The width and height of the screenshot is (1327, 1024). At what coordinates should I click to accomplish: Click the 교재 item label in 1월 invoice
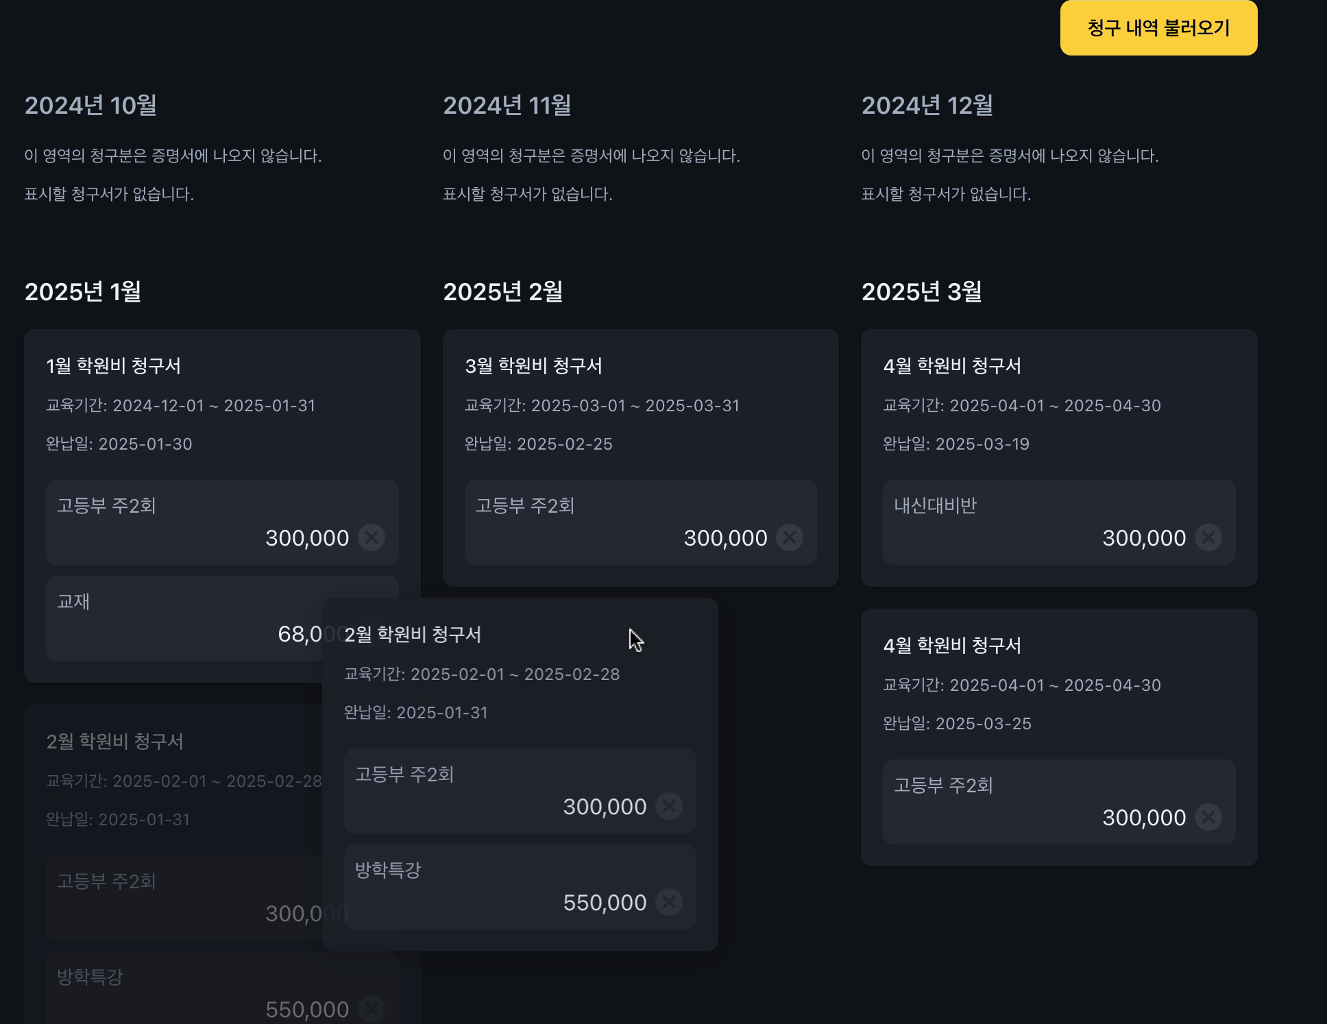(x=73, y=602)
